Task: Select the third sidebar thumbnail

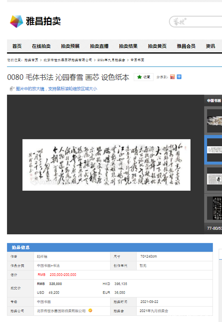Action: click(x=214, y=179)
